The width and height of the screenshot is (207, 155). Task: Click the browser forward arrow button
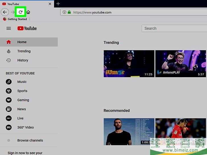pyautogui.click(x=13, y=12)
